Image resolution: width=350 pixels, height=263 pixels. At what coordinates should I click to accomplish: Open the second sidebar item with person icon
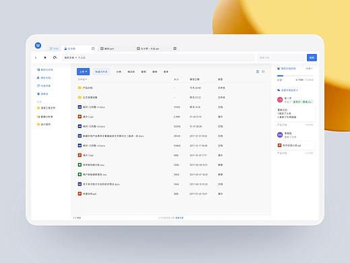point(44,78)
